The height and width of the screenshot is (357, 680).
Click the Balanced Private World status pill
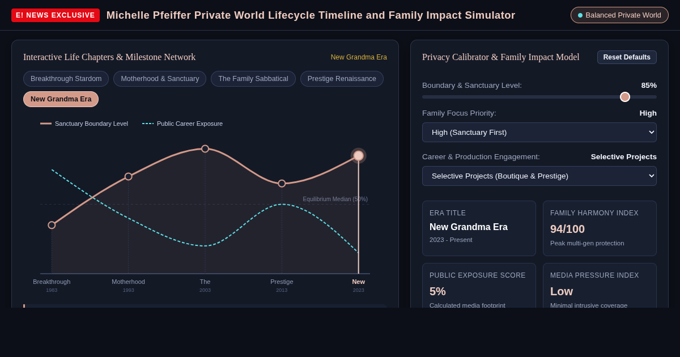pos(619,15)
